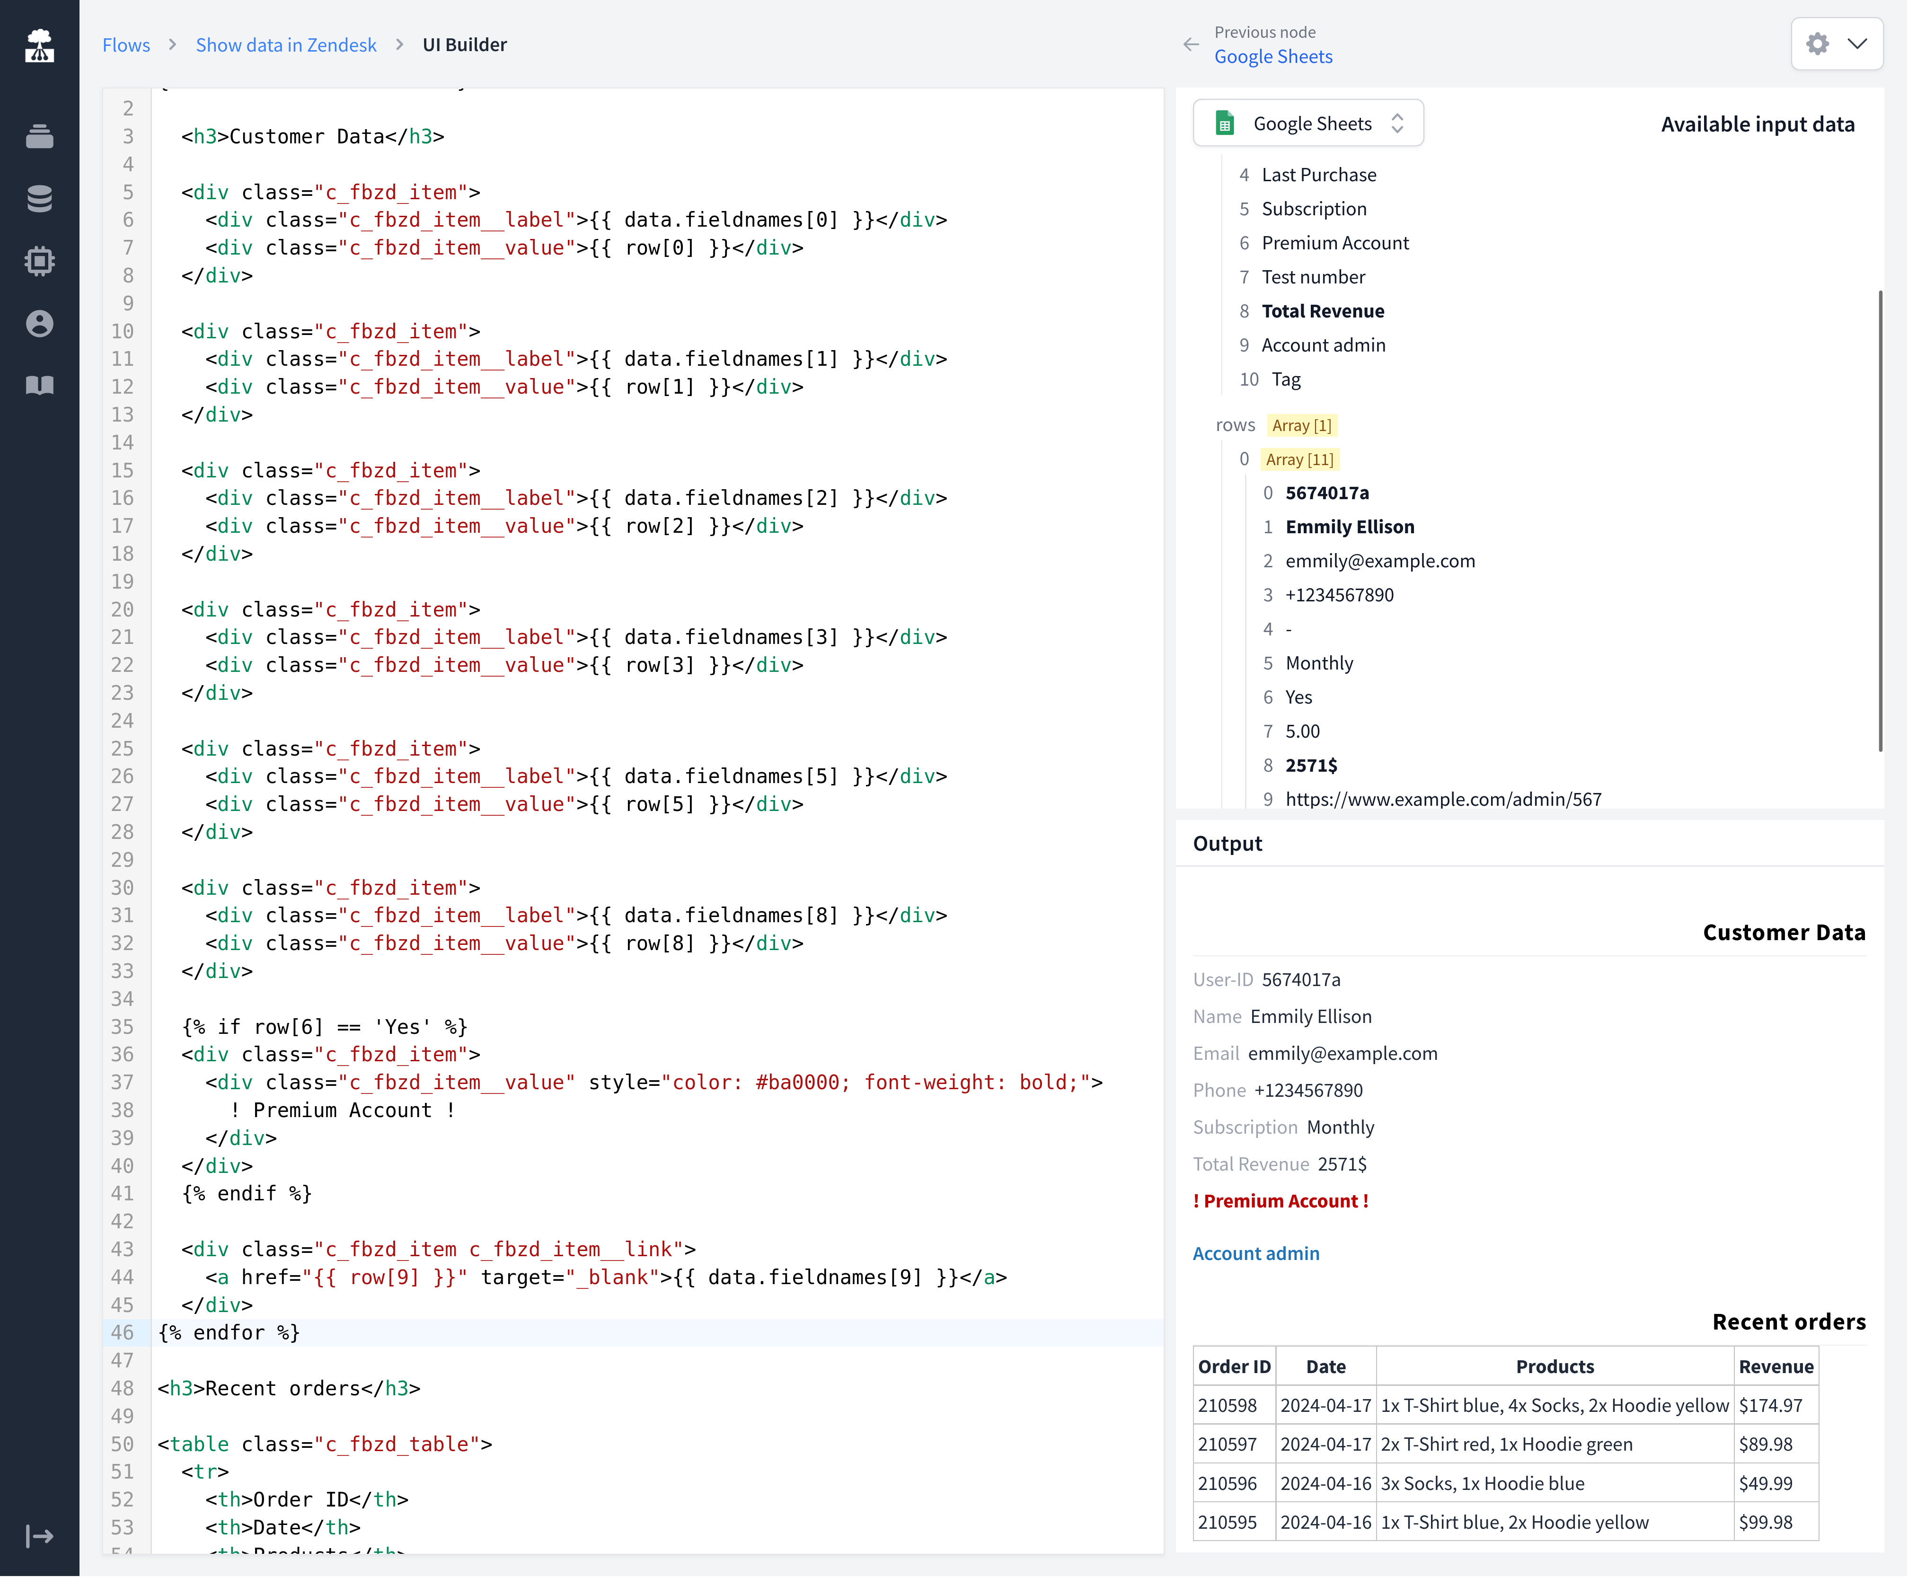Open the user account sidebar icon
This screenshot has width=1908, height=1577.
[x=39, y=323]
